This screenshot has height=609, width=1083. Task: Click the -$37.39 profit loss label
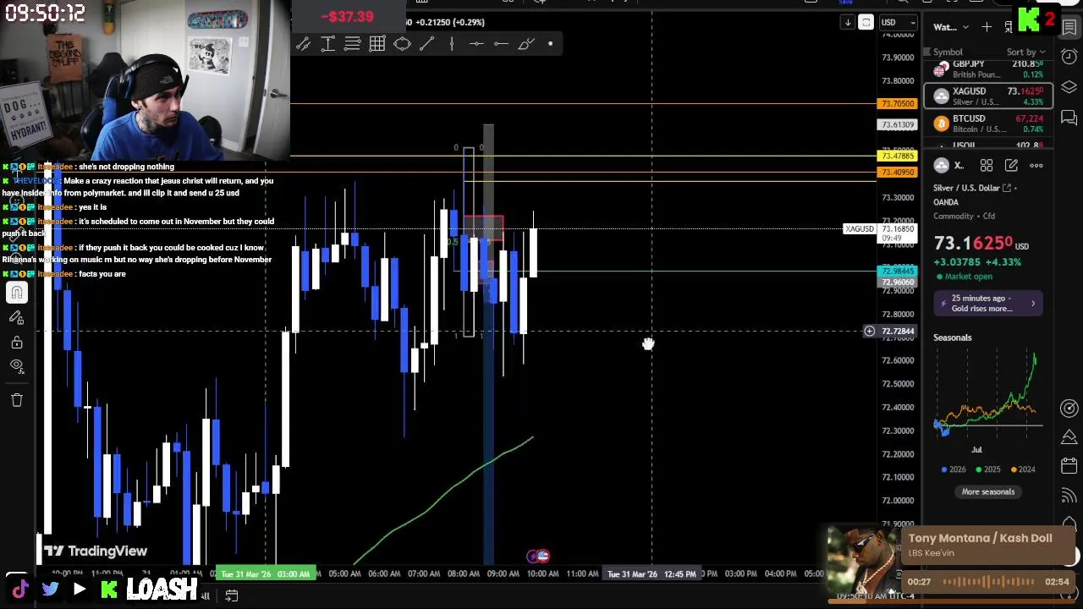348,16
